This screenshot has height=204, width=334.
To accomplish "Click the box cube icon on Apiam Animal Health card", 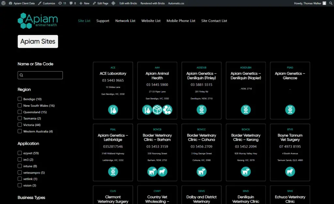I will coord(157,110).
